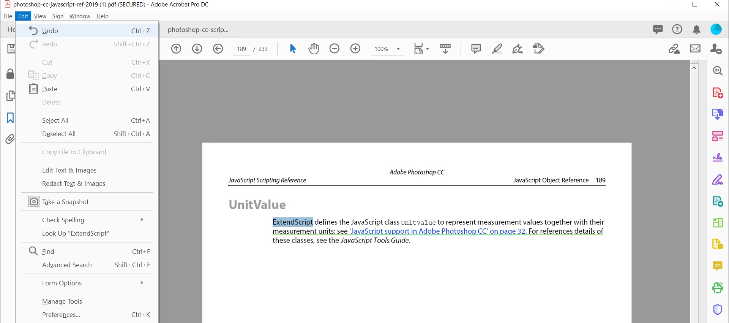The width and height of the screenshot is (729, 323).
Task: Go to next page with down arrow
Action: tap(197, 49)
